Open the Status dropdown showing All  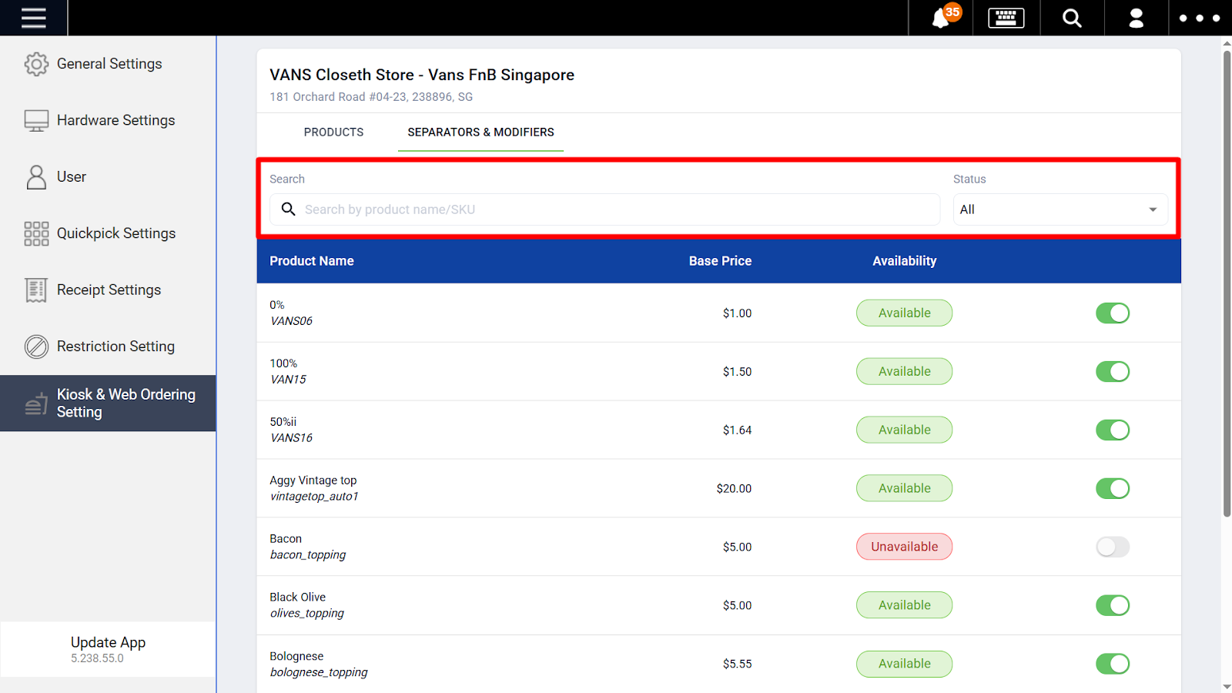1060,209
